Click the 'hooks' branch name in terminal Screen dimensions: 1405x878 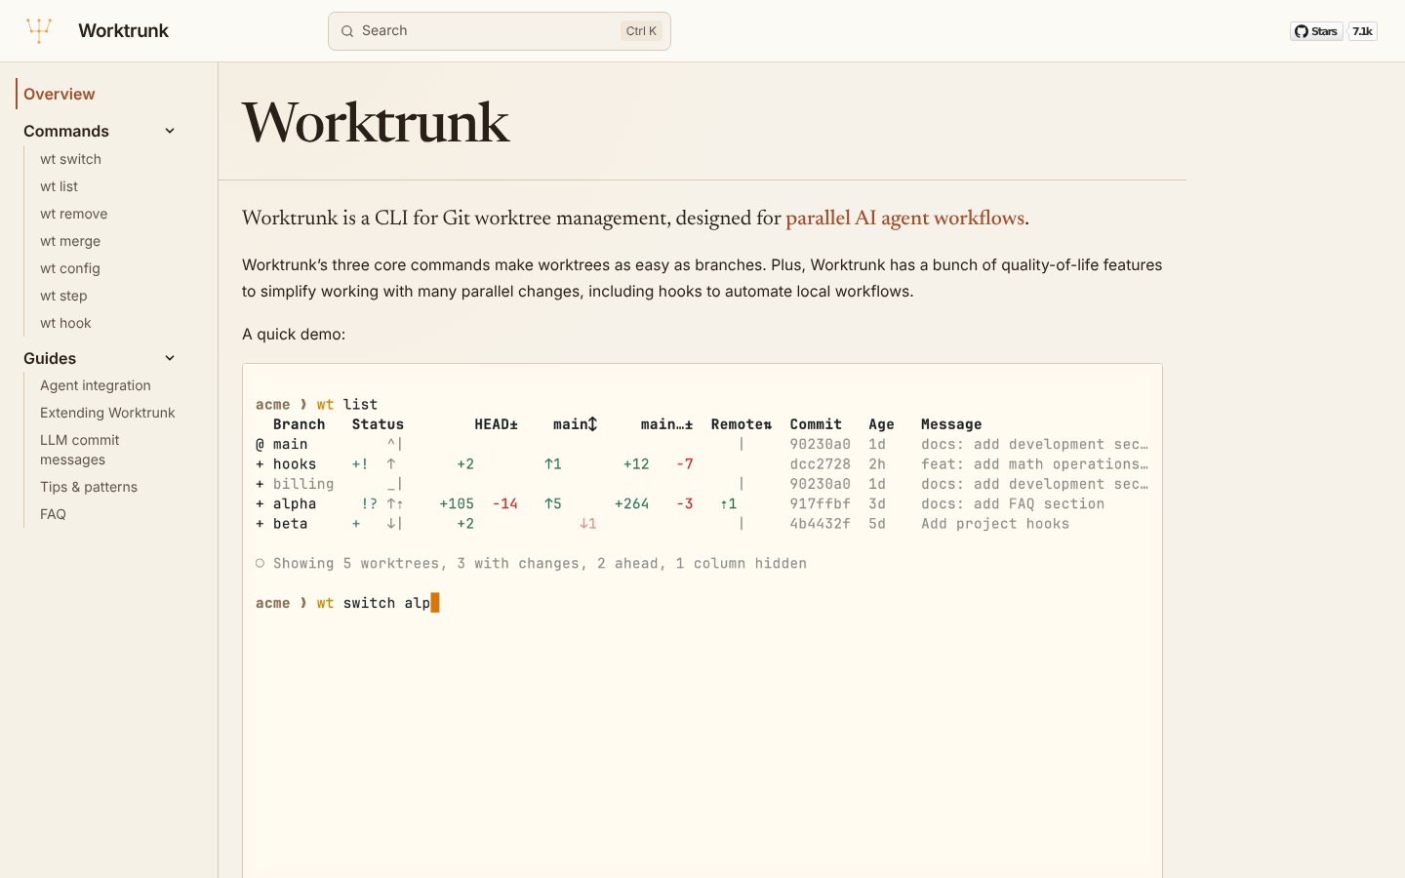coord(295,464)
